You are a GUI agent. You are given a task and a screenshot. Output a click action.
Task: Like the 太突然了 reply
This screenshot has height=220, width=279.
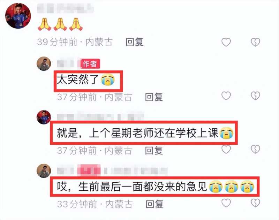click(x=226, y=96)
